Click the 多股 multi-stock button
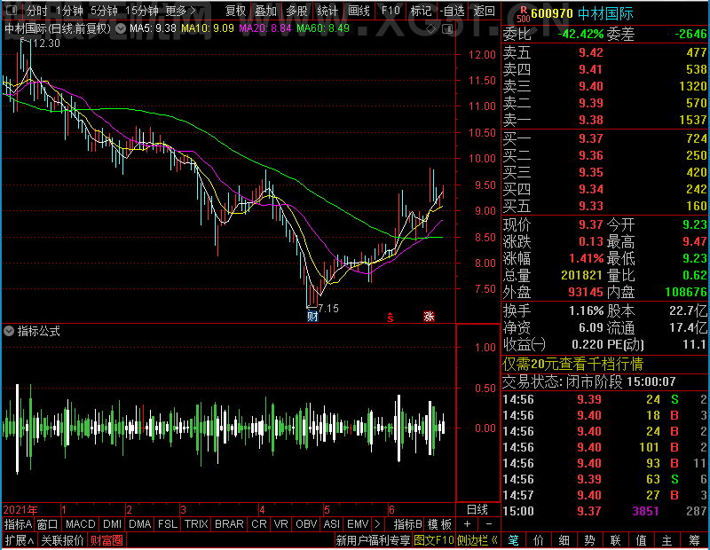This screenshot has height=550, width=710. coord(297,11)
